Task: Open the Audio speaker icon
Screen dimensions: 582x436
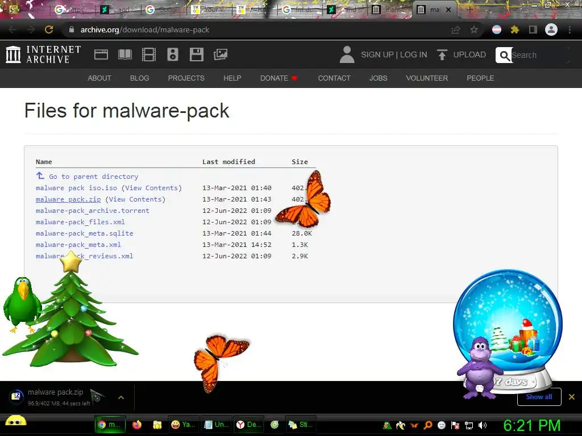Action: click(x=173, y=54)
